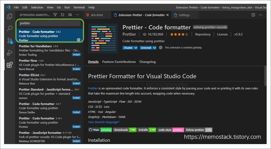271x149 pixels.
Task: Open the Selection menu
Action: click(x=37, y=7)
